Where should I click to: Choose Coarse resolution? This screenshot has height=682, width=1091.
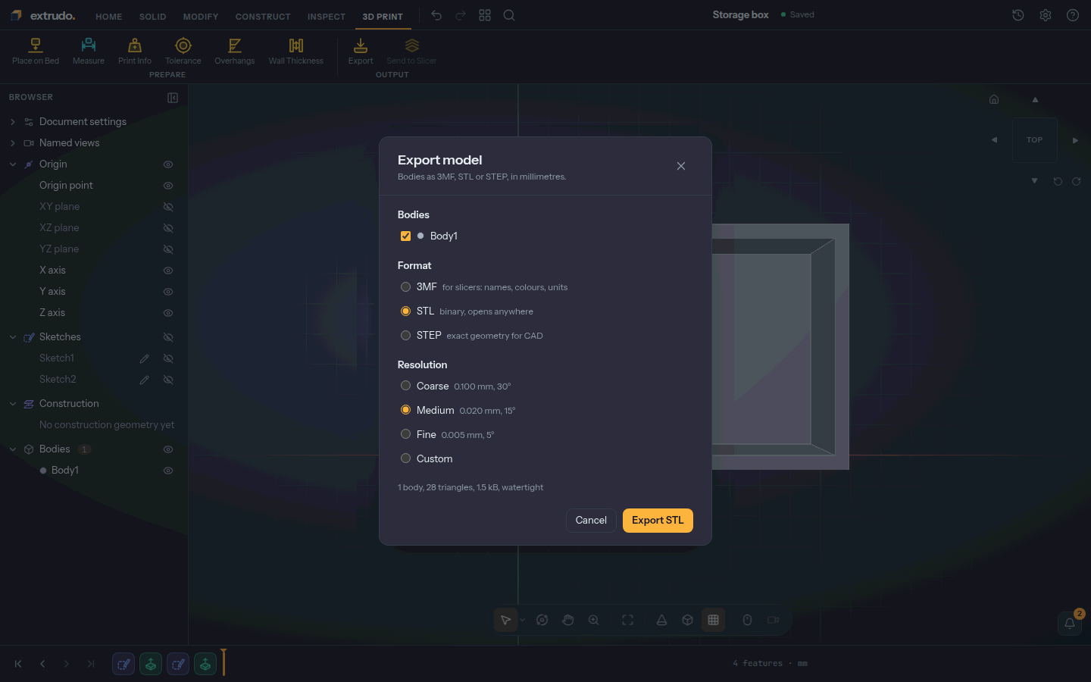[406, 386]
